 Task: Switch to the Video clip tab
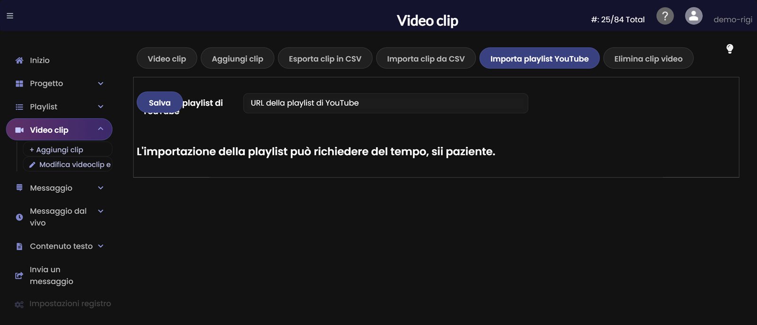pyautogui.click(x=167, y=58)
